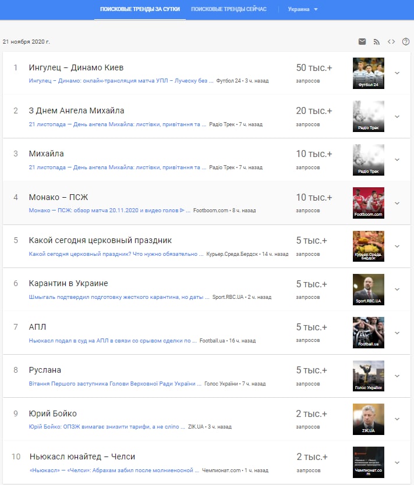The width and height of the screenshot is (414, 485).
Task: Click the embed code icon
Action: (391, 42)
